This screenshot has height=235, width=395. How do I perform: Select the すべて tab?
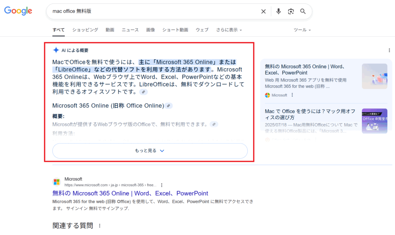pyautogui.click(x=59, y=30)
